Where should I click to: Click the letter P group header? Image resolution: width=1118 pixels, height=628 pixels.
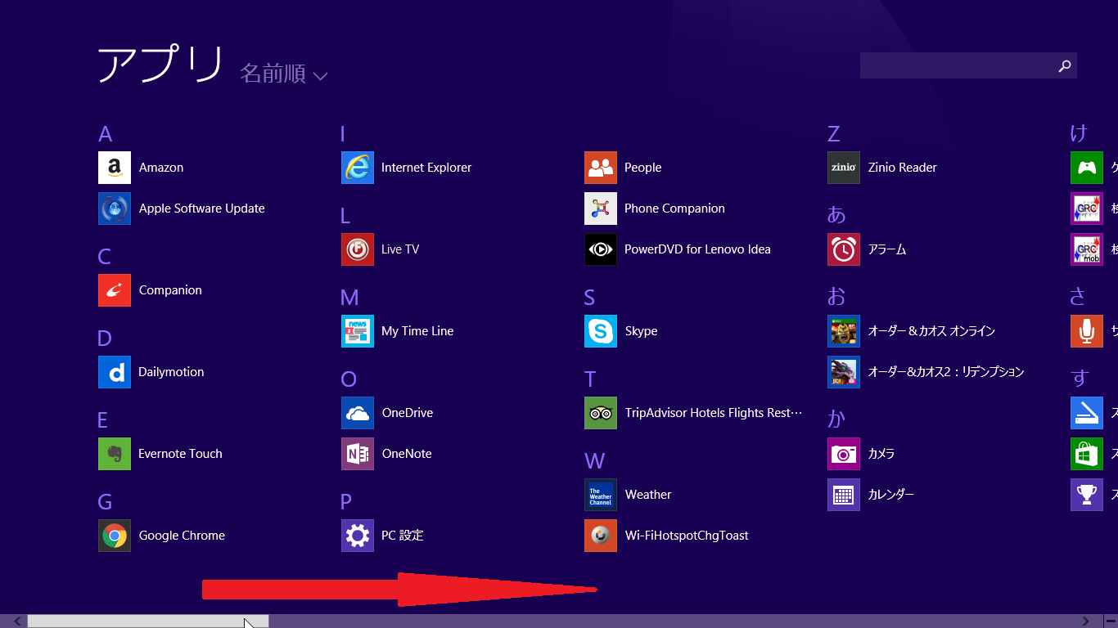tap(346, 502)
